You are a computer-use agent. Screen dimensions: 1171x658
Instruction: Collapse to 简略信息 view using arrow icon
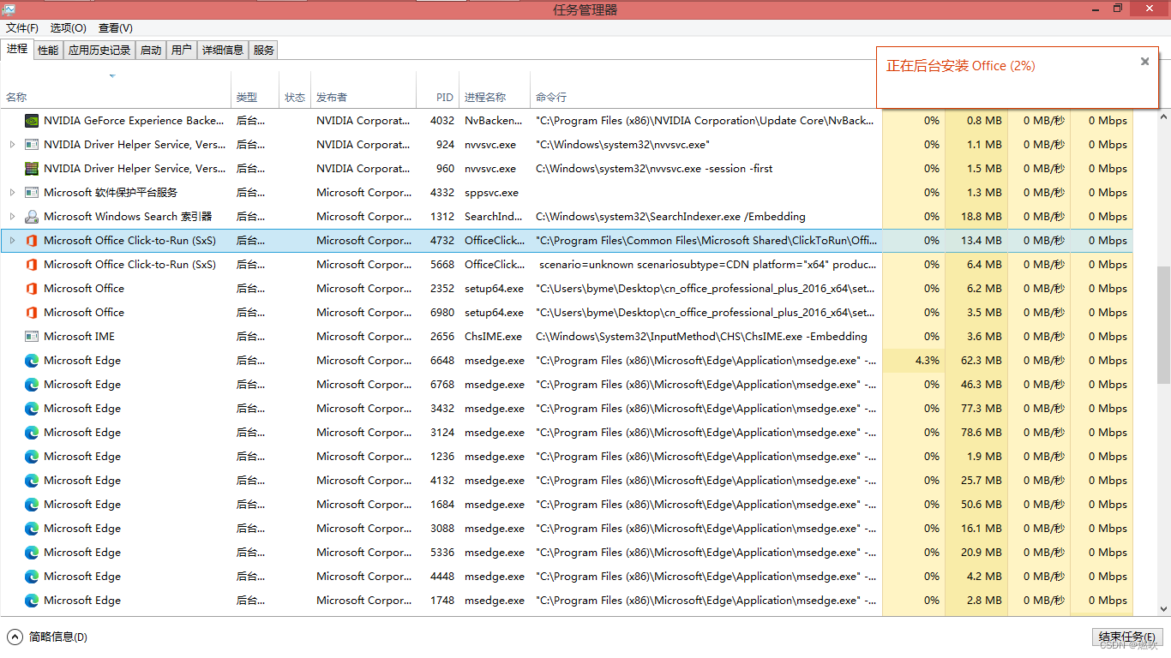[x=15, y=637]
